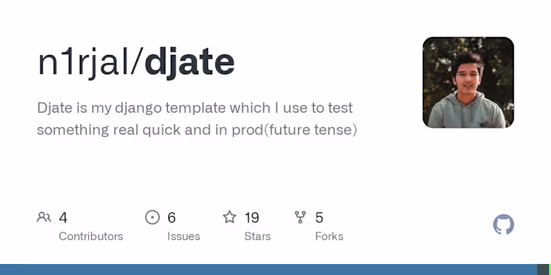Open the n1rjal profile avatar photo
551x275 pixels.
point(468,82)
